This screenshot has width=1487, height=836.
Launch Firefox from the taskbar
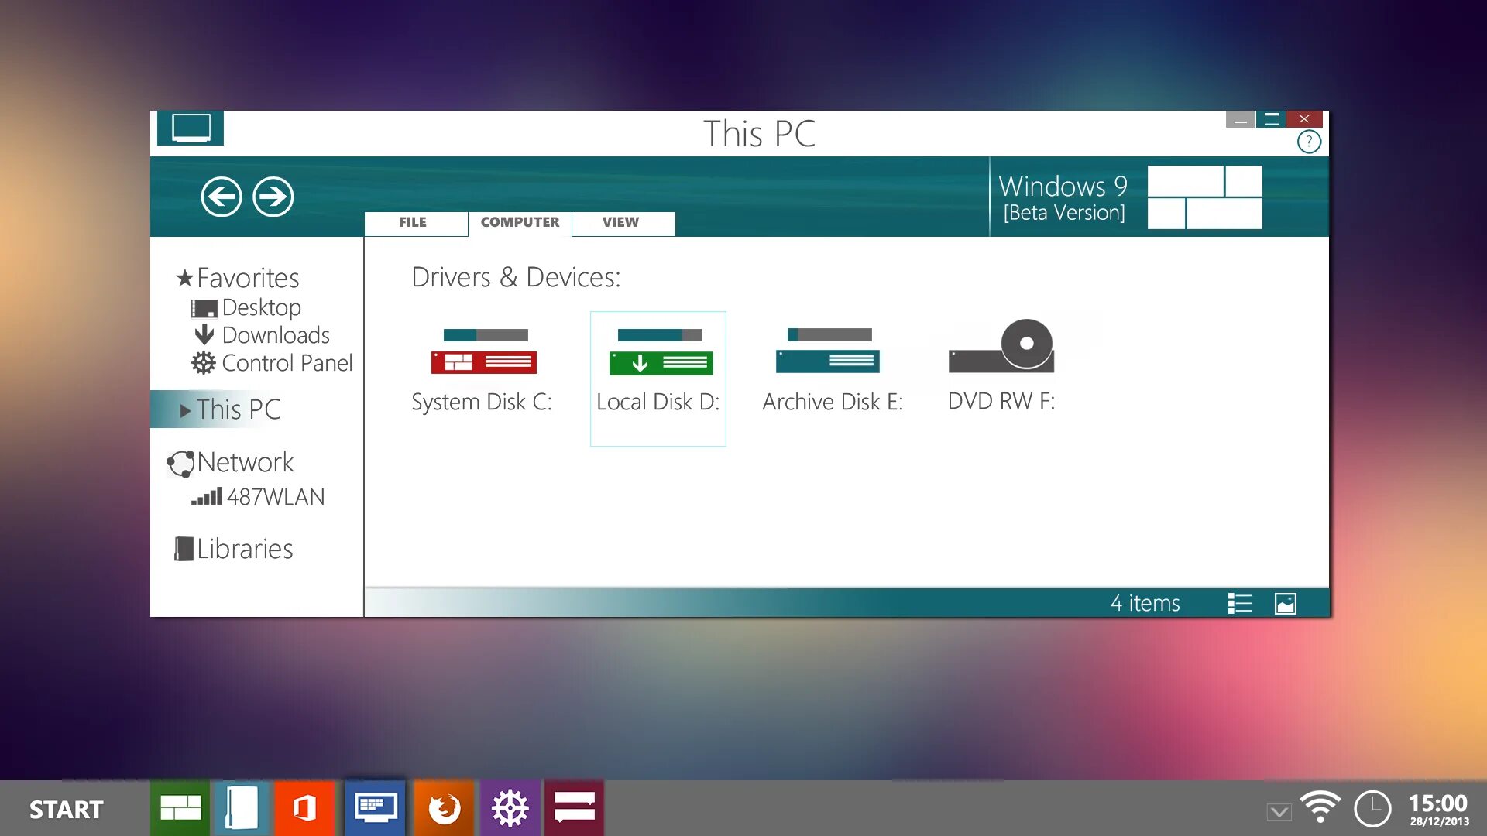click(444, 808)
